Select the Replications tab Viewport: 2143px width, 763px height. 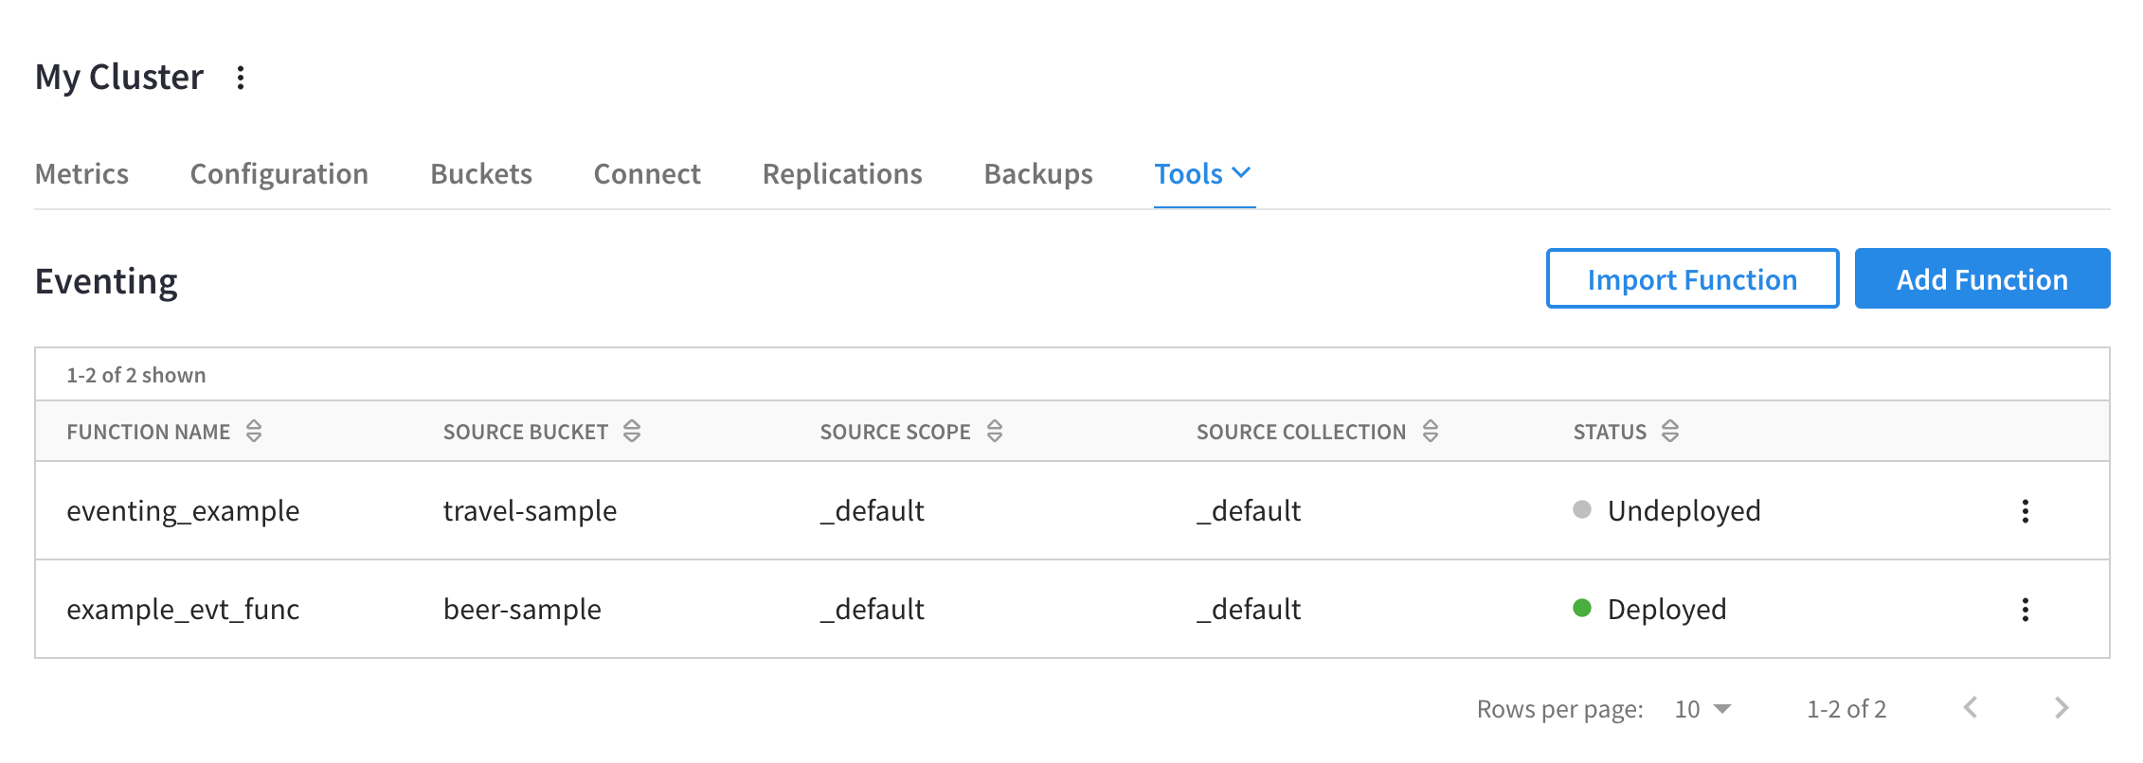point(841,174)
